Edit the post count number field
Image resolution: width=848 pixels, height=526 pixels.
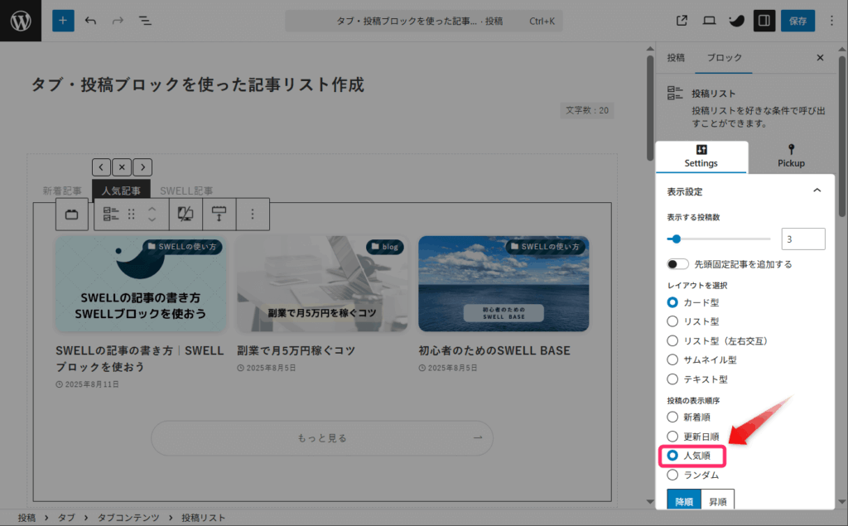[803, 239]
